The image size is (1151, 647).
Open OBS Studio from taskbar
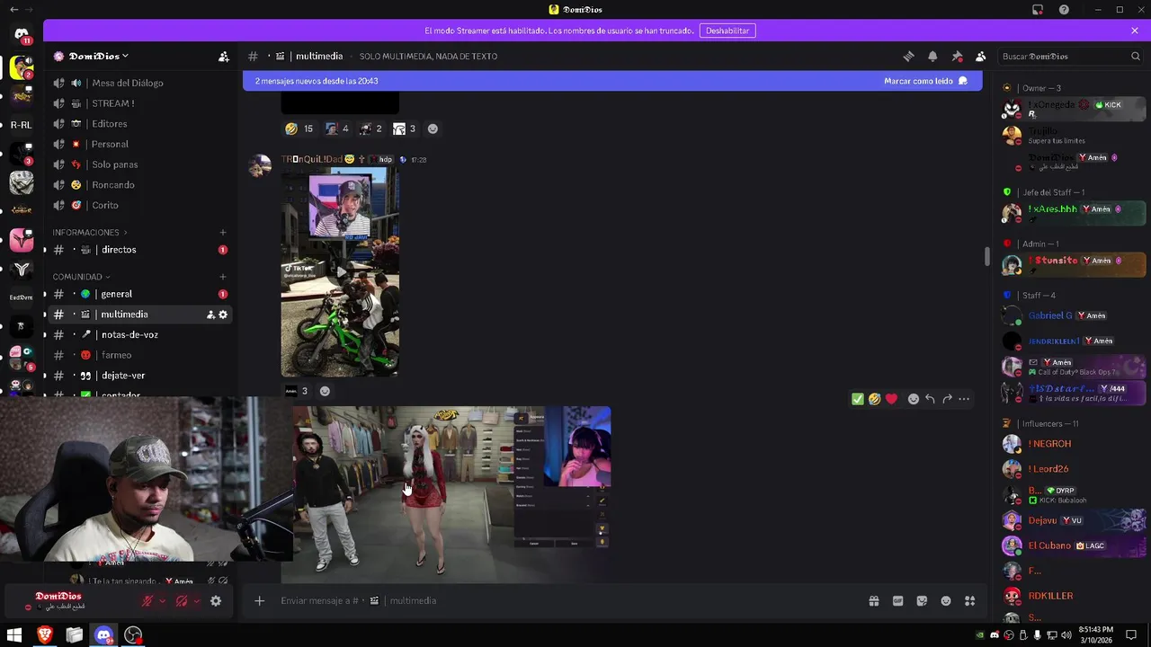point(133,635)
